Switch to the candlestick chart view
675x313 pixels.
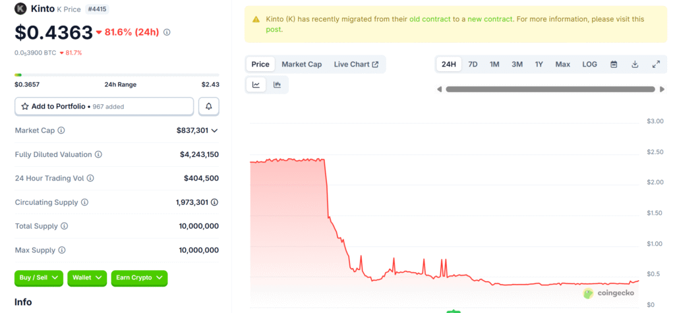[x=277, y=84]
